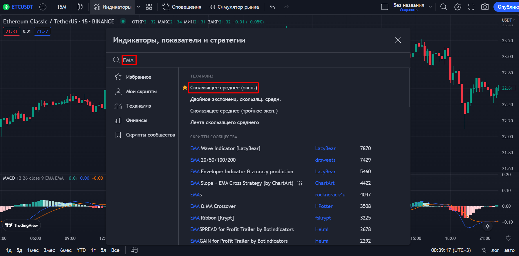Focus the EMA search field
Viewport: 519px width, 256px height.
point(258,60)
